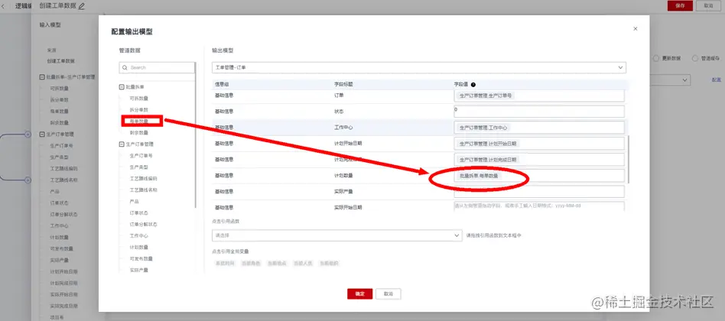725x321 pixels.
Task: Select 生产类型 in the dialog tree
Action: [138, 167]
